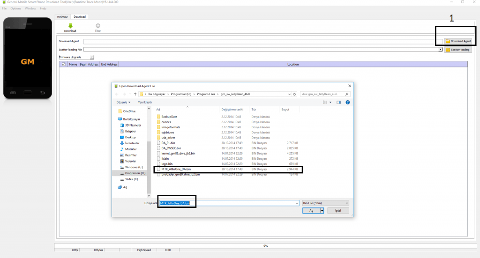Open the BackupData folder

click(169, 117)
